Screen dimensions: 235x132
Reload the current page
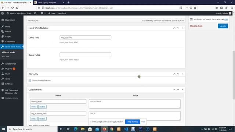click(x=12, y=8)
